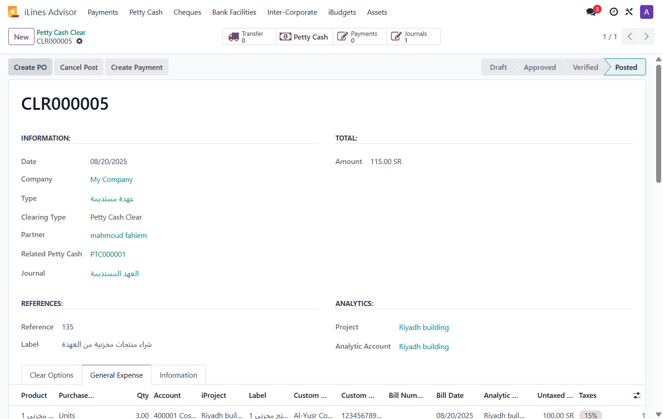Switch to the Clear Options tab
The height and width of the screenshot is (419, 663).
tap(51, 375)
